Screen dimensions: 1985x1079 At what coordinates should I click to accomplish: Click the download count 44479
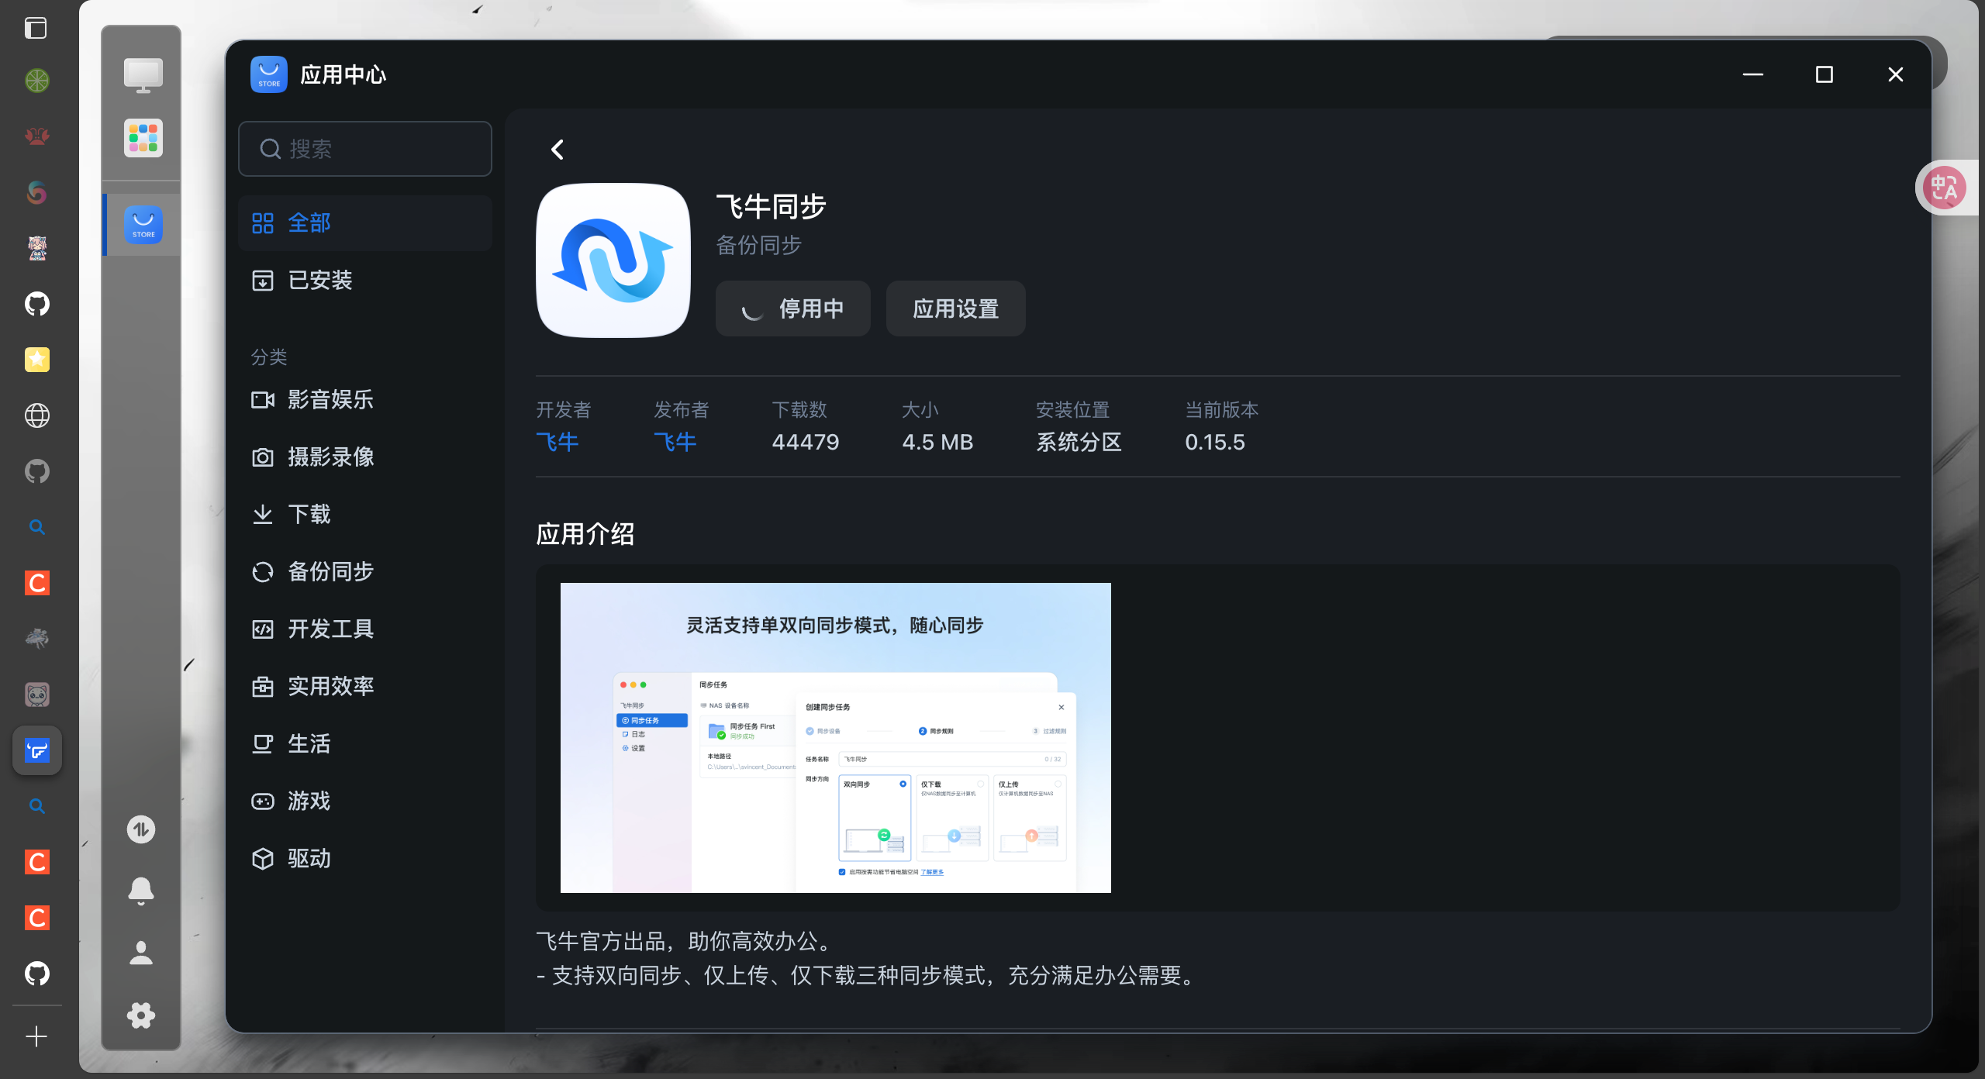806,442
